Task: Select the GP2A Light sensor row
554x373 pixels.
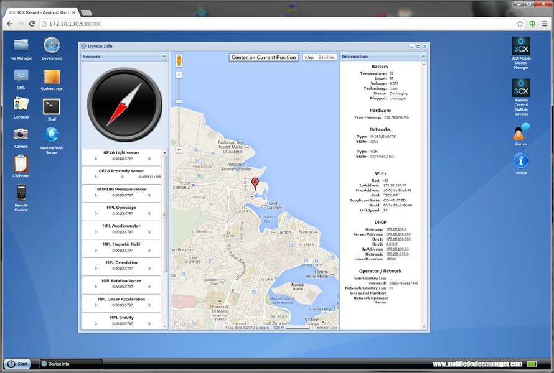Action: (x=121, y=156)
